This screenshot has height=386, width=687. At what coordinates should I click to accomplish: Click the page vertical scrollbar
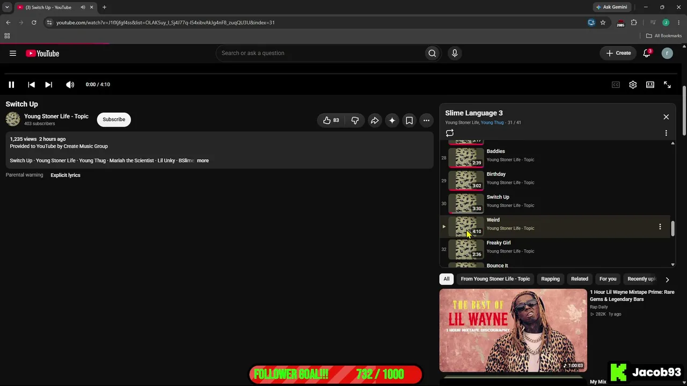coord(684,110)
